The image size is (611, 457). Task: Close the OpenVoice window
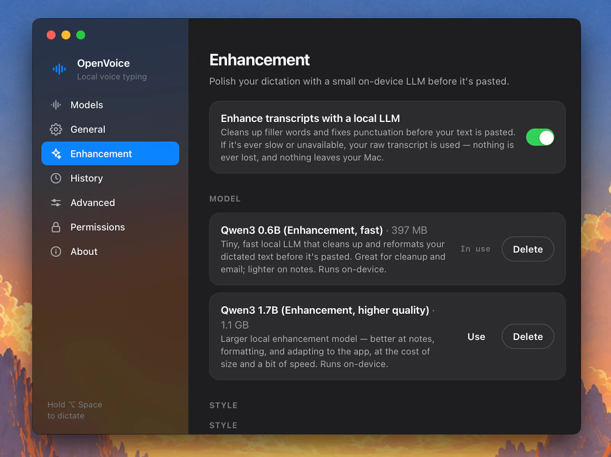click(x=51, y=35)
